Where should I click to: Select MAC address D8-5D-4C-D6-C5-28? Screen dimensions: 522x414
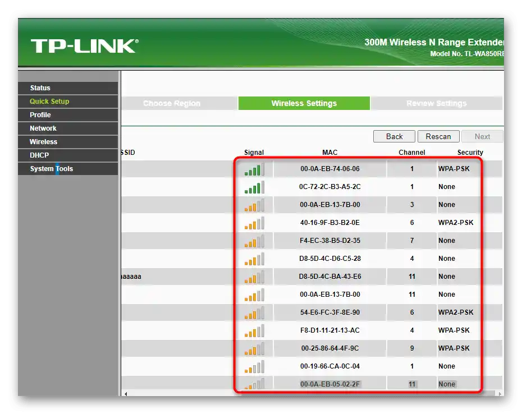(330, 259)
